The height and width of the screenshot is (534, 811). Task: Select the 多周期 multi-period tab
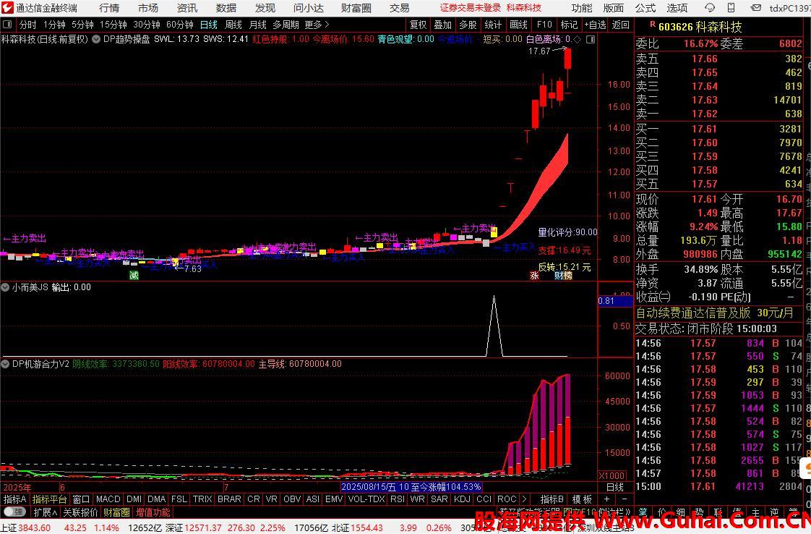point(286,25)
